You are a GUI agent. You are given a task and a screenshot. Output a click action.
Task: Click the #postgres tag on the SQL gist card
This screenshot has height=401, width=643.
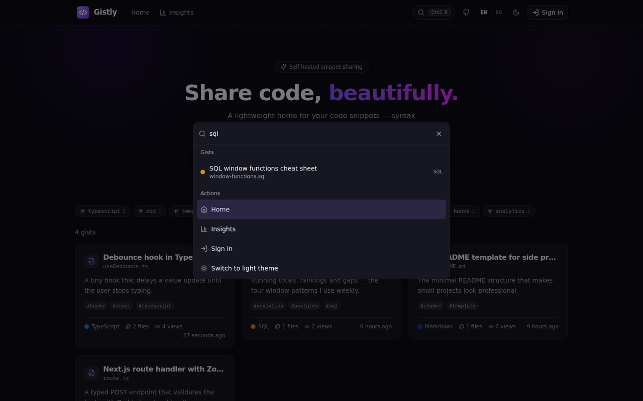pos(304,306)
